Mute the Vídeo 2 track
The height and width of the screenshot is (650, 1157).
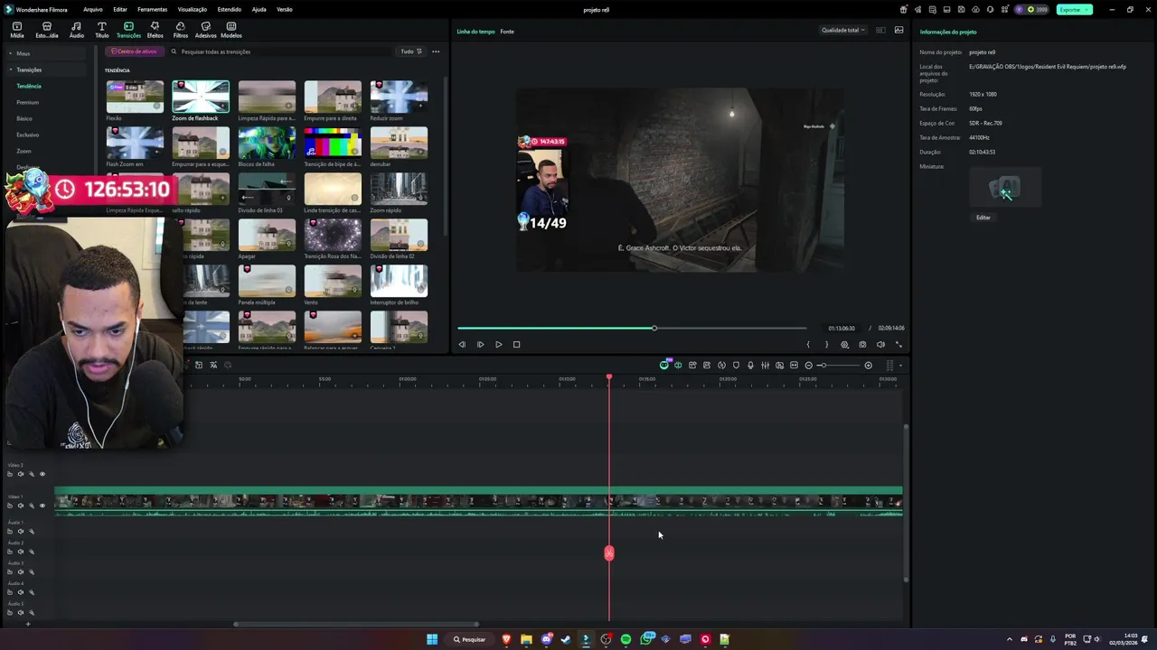[x=21, y=474]
